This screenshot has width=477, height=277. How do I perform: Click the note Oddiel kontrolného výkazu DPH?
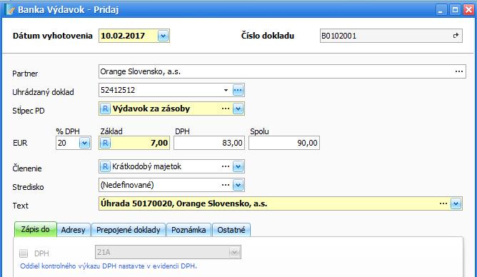point(109,266)
